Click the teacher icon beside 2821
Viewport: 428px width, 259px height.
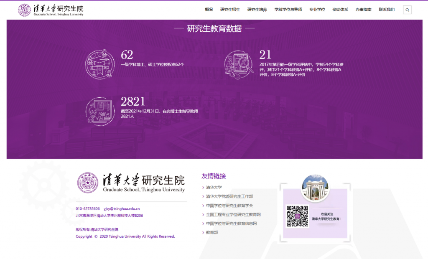(100, 112)
